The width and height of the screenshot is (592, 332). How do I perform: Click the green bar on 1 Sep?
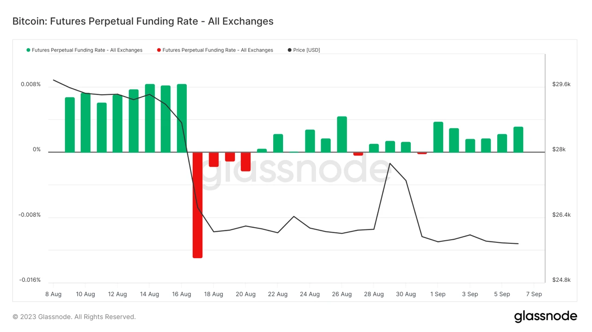(x=438, y=137)
